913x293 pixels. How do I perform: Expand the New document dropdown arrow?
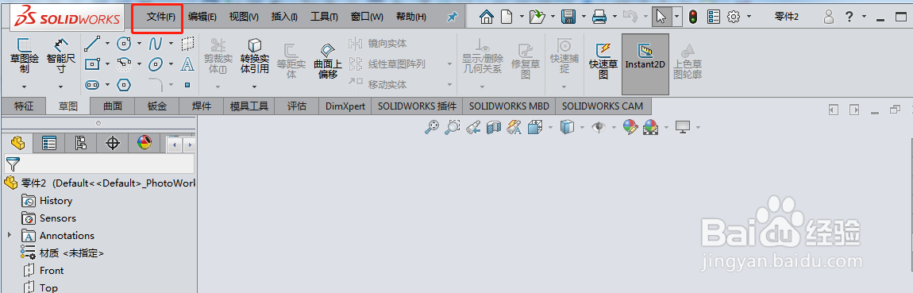pos(521,17)
